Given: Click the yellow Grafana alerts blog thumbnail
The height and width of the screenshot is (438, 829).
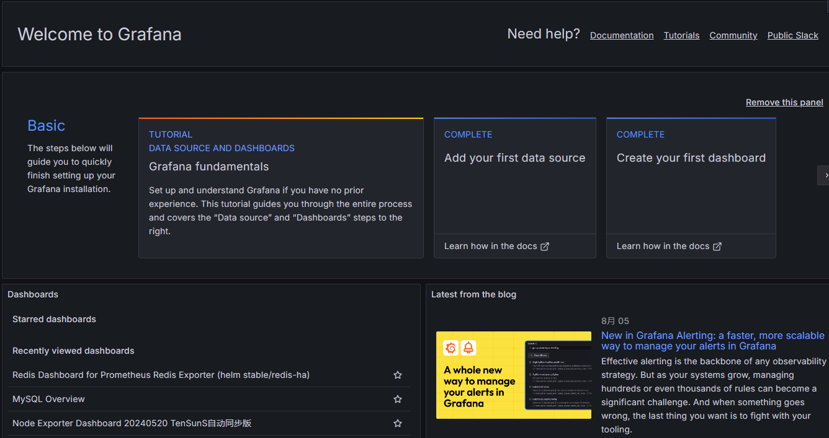Looking at the screenshot, I should [514, 375].
